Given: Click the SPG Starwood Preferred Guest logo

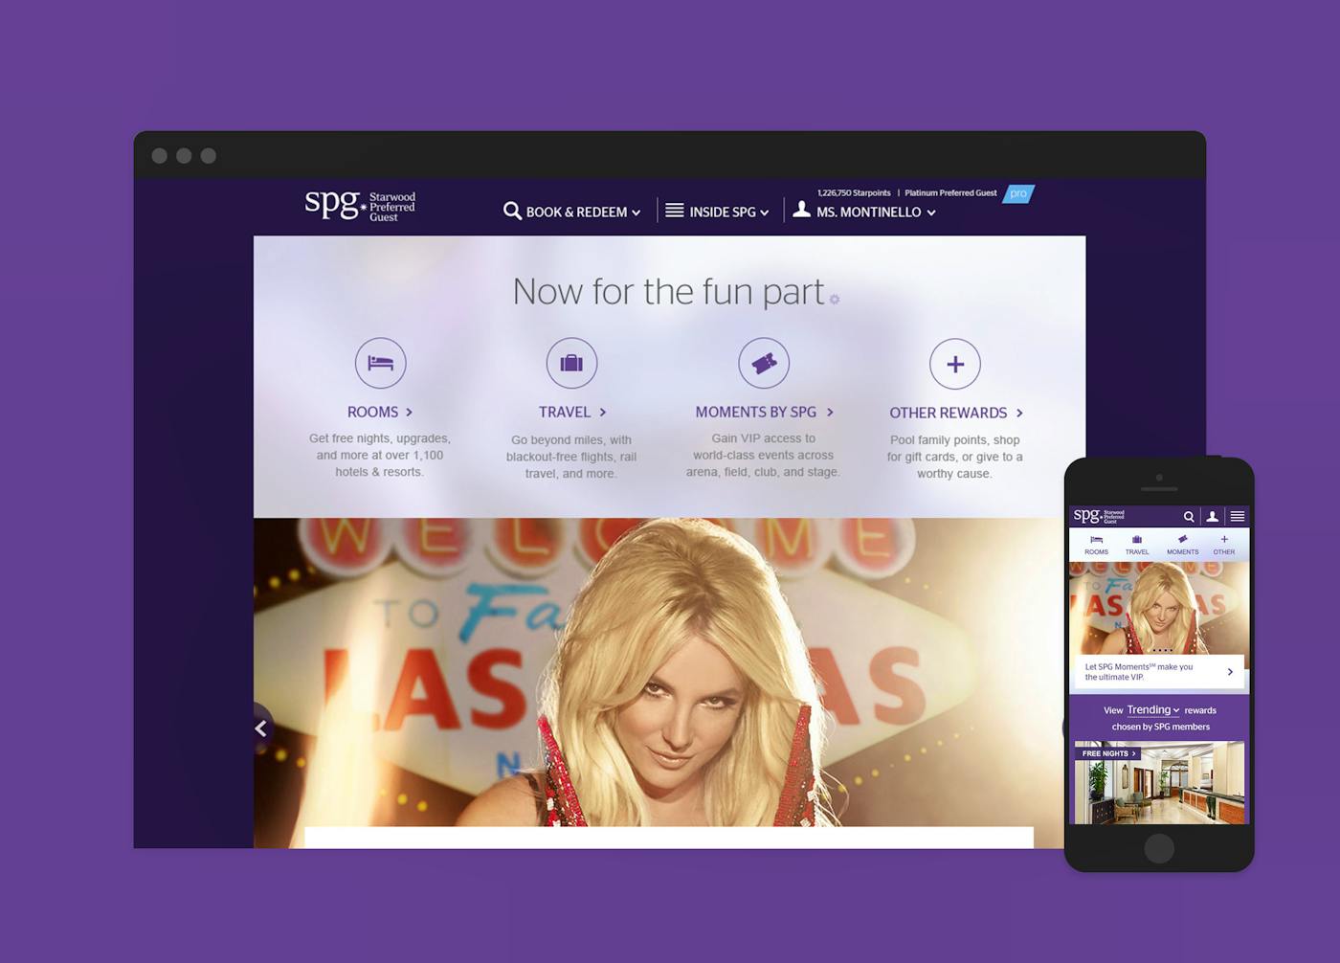Looking at the screenshot, I should 360,205.
